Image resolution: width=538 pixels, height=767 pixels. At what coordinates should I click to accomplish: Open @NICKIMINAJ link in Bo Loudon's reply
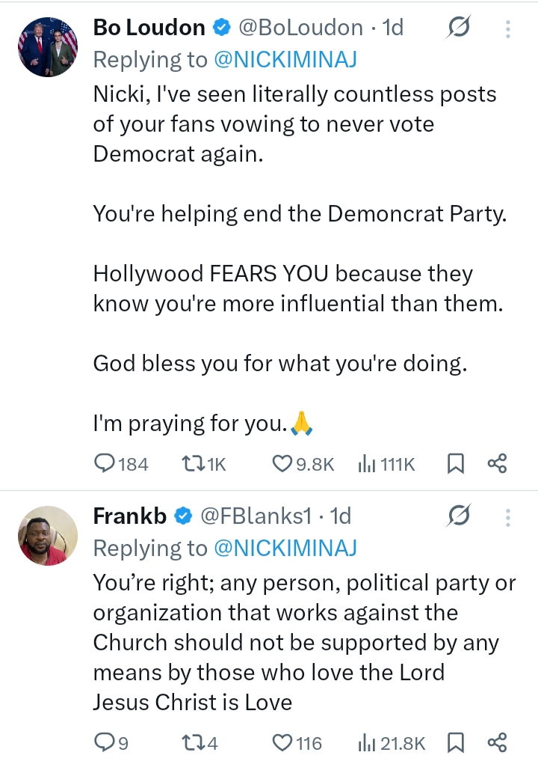[285, 60]
